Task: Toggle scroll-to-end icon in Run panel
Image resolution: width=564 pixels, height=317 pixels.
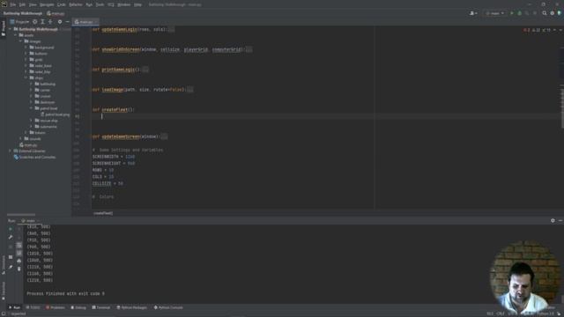Action: [x=19, y=254]
